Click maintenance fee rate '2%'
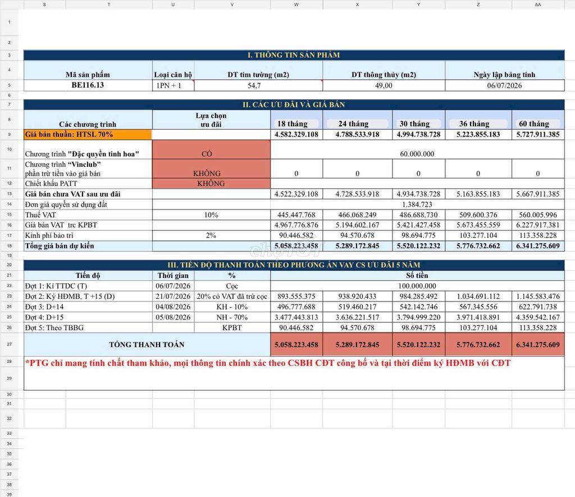The width and height of the screenshot is (575, 497). click(x=211, y=235)
